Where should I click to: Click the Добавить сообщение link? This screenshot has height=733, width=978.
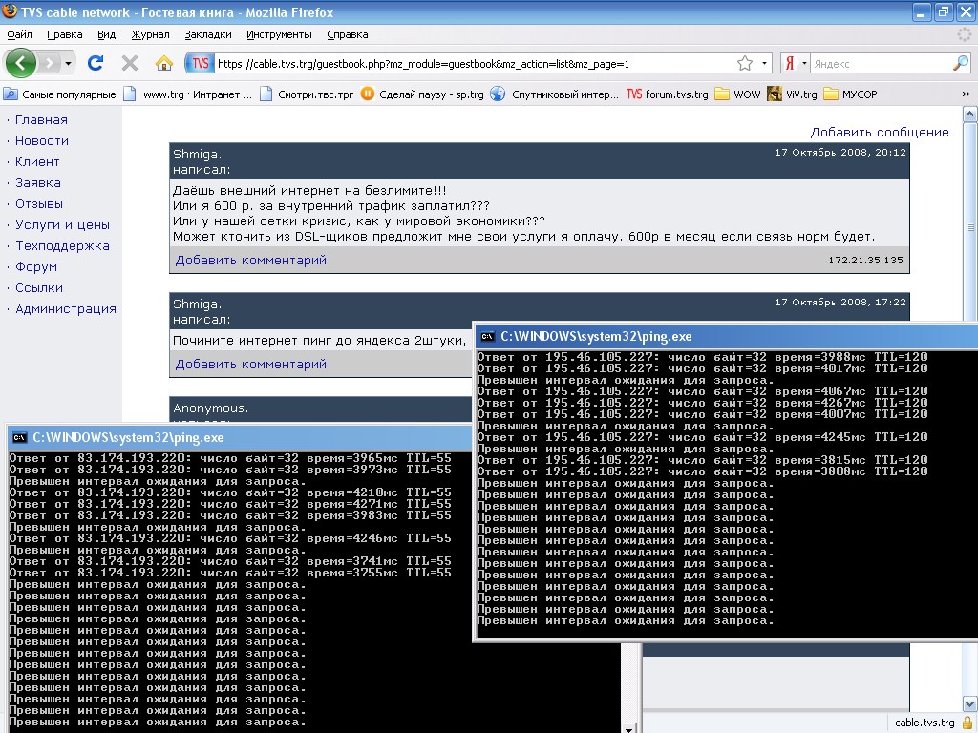880,132
